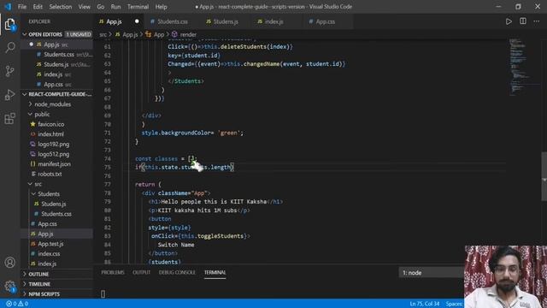Open the Search view icon
The image size is (547, 308).
point(9,47)
